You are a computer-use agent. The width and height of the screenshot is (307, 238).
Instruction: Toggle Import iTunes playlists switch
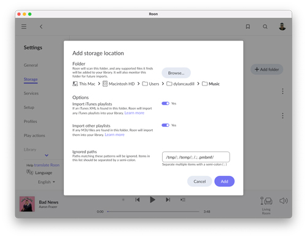[x=165, y=103]
